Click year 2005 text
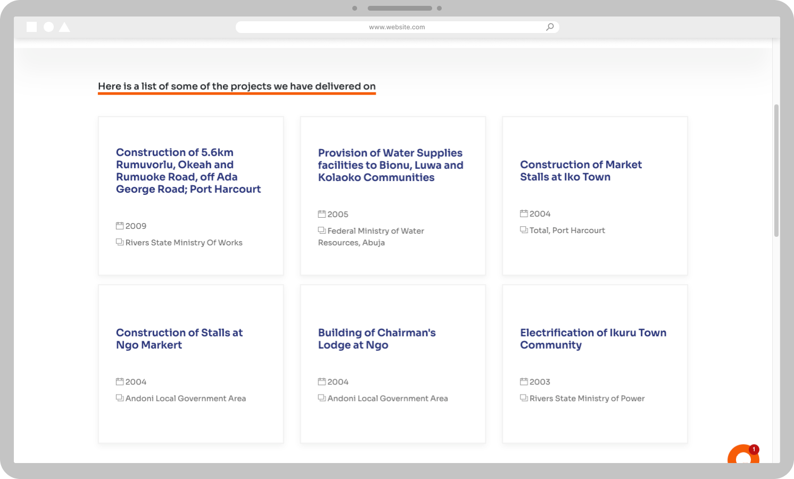 point(338,214)
